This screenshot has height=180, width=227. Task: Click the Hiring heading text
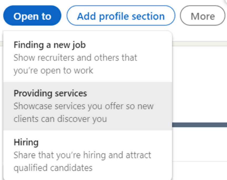pos(26,142)
